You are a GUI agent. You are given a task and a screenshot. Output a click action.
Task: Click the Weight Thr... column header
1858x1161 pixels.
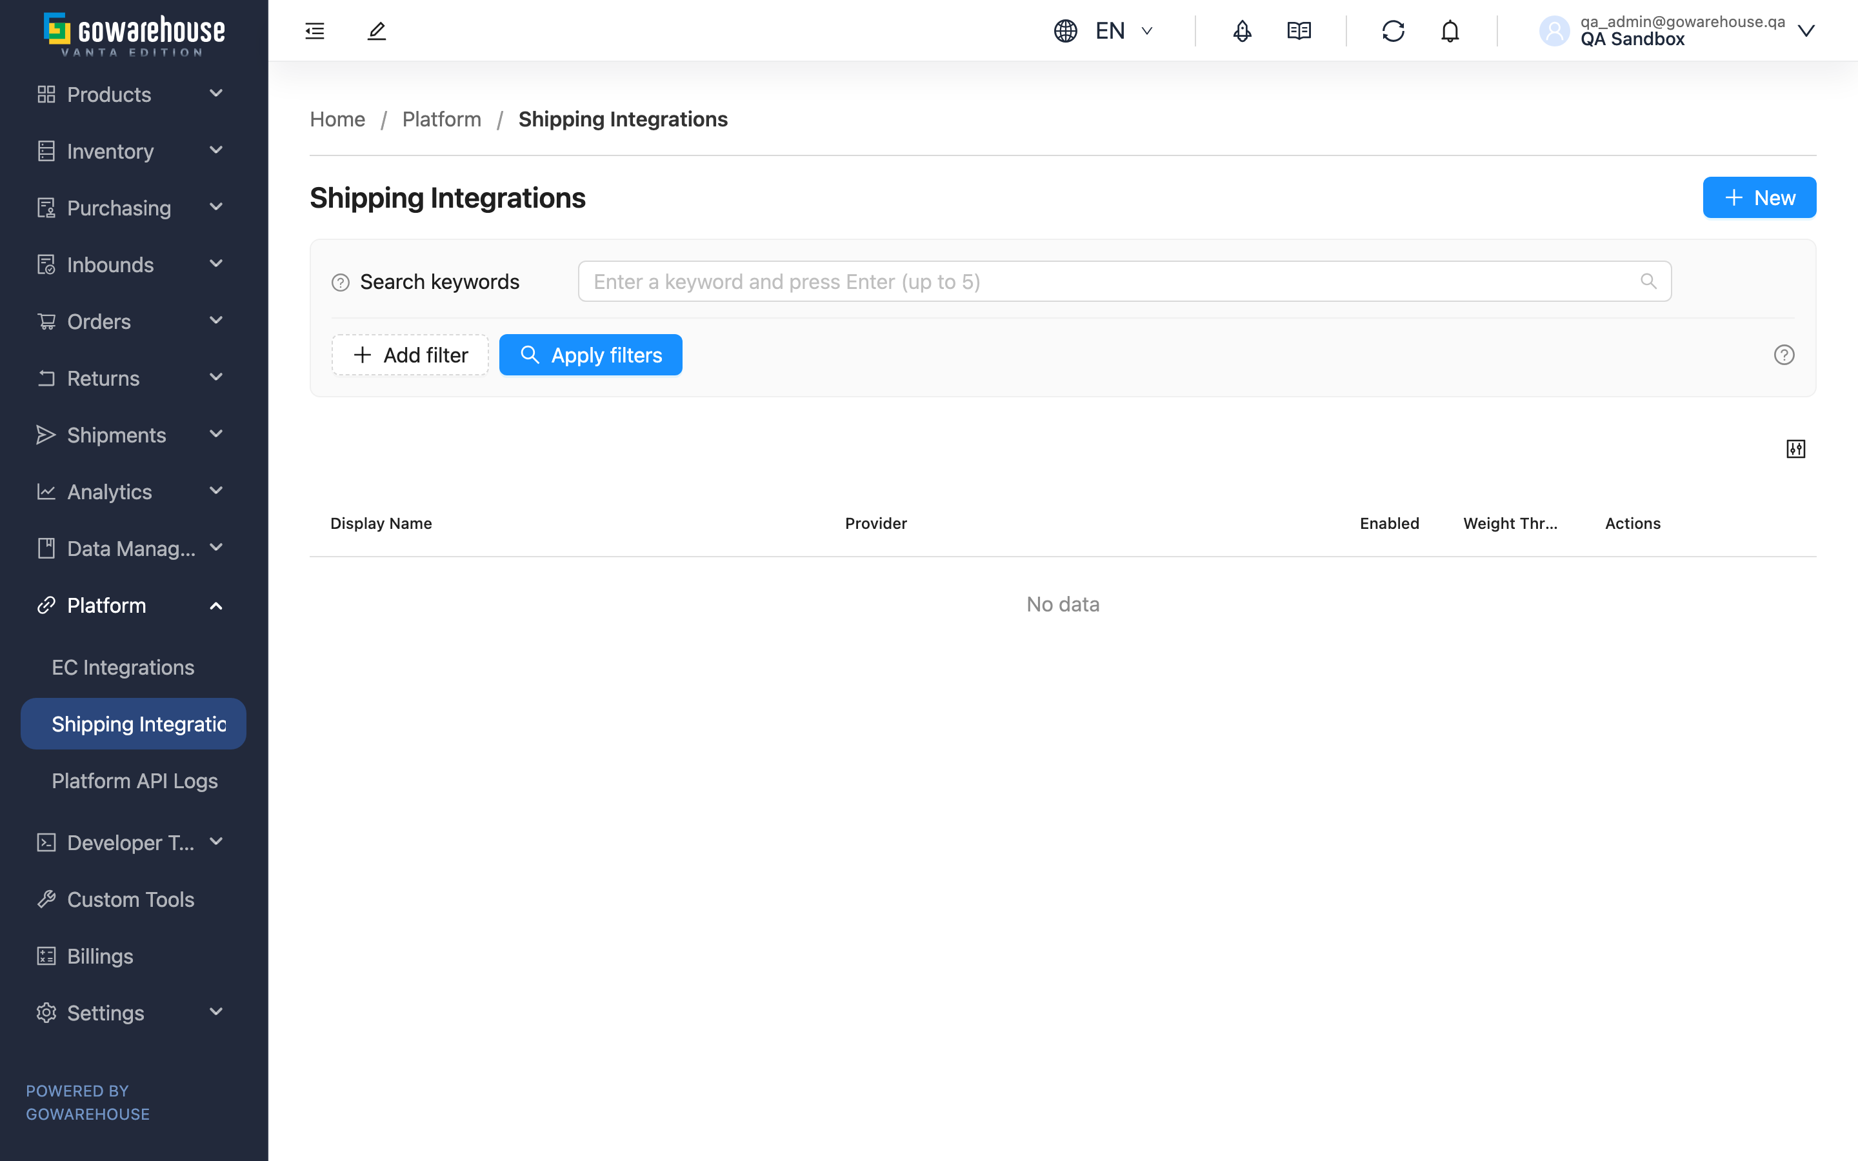pyautogui.click(x=1510, y=524)
